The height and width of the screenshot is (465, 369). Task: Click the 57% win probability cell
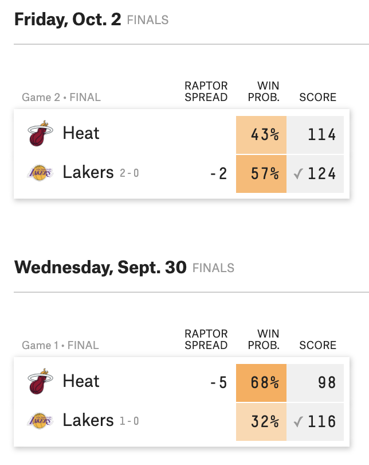(261, 173)
